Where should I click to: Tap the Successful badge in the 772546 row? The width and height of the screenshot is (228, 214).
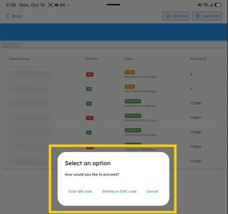coord(133,130)
